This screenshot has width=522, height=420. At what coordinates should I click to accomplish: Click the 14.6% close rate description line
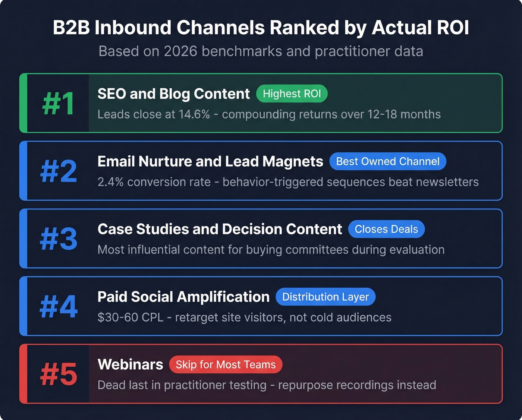click(269, 114)
